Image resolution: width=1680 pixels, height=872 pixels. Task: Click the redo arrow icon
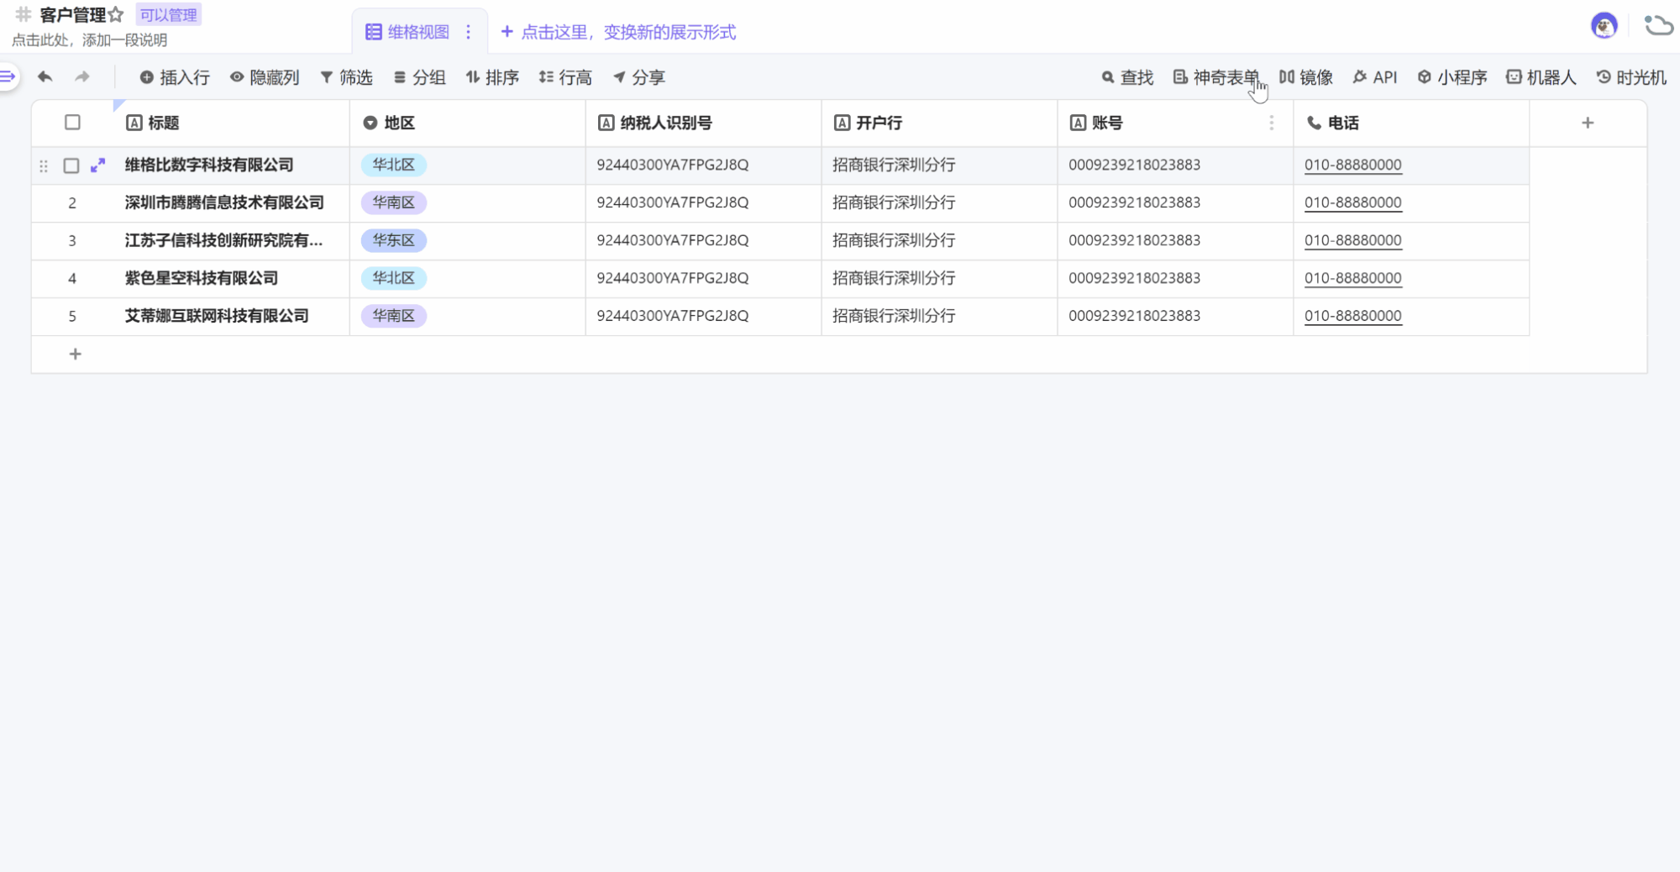(x=81, y=77)
